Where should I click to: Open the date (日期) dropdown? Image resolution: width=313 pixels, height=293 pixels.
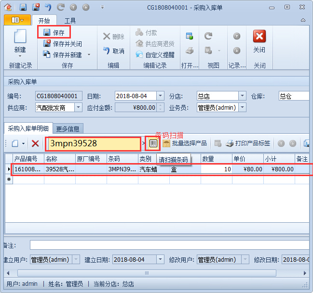[161, 96]
